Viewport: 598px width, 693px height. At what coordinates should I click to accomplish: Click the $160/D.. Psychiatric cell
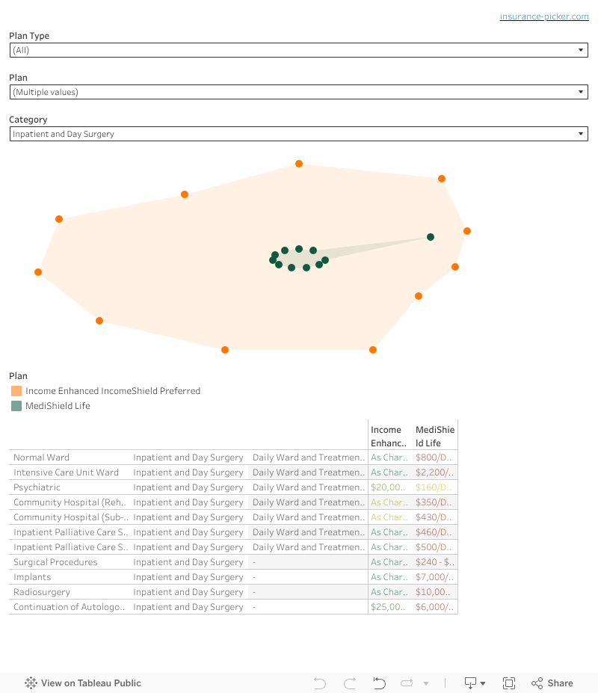[434, 487]
